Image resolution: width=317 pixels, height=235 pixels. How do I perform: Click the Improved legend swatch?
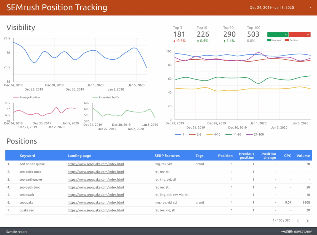(x=269, y=40)
